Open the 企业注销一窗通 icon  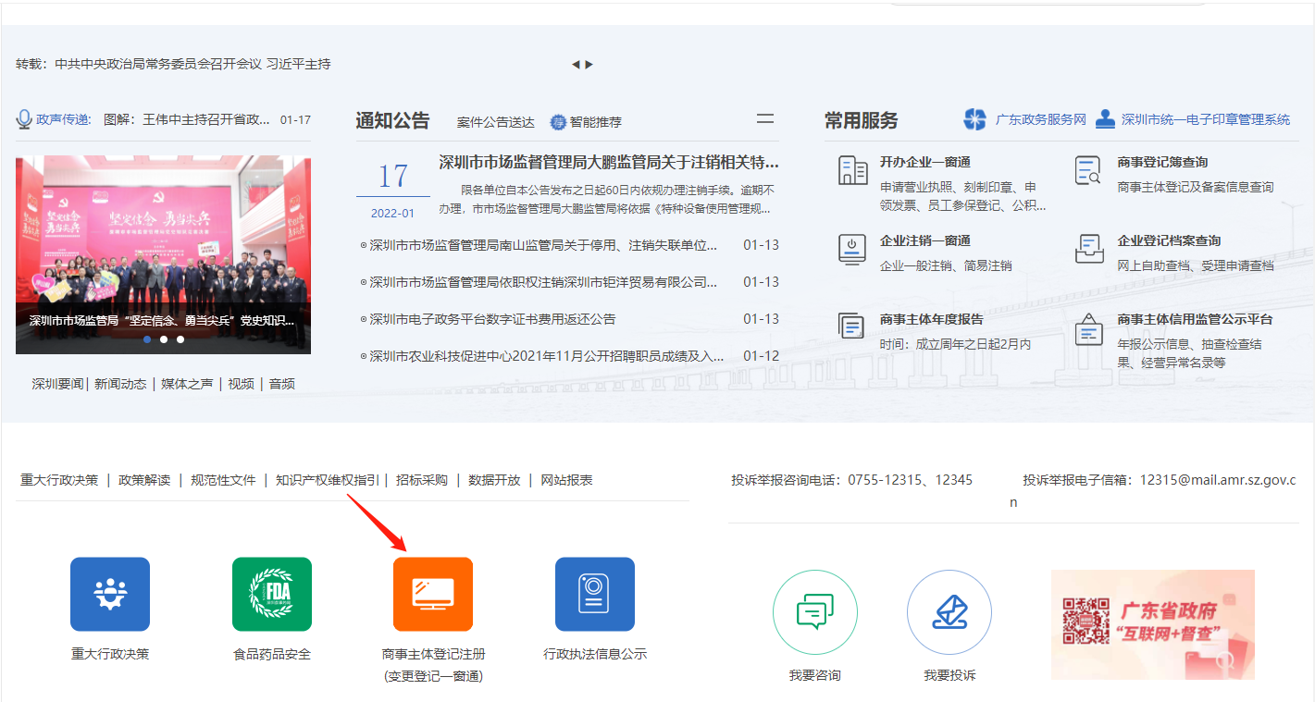tap(852, 249)
